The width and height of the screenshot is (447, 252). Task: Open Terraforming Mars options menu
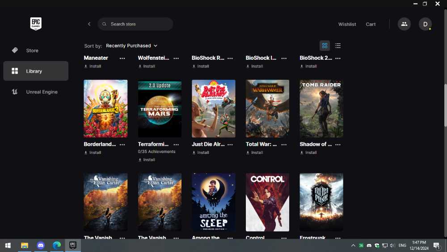pyautogui.click(x=176, y=145)
